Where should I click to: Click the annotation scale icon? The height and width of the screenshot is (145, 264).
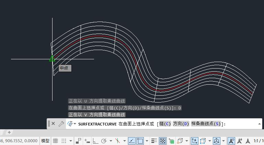[x=248, y=141]
